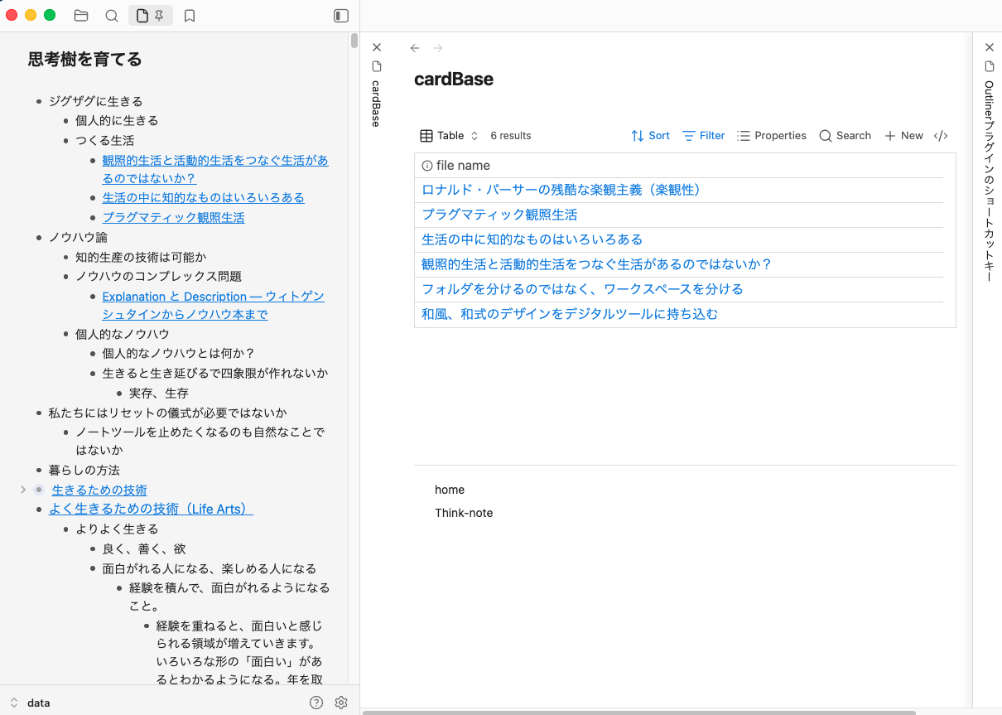This screenshot has height=715, width=1002.
Task: Close the Outliner plugin pane
Action: 989,47
